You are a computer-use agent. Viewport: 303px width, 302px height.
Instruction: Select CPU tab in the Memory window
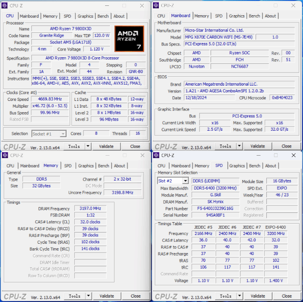(10, 166)
